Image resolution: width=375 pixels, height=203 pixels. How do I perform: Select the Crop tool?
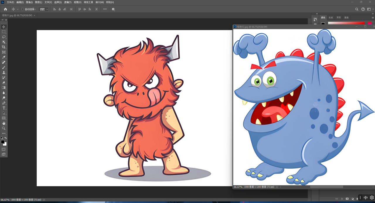4,47
